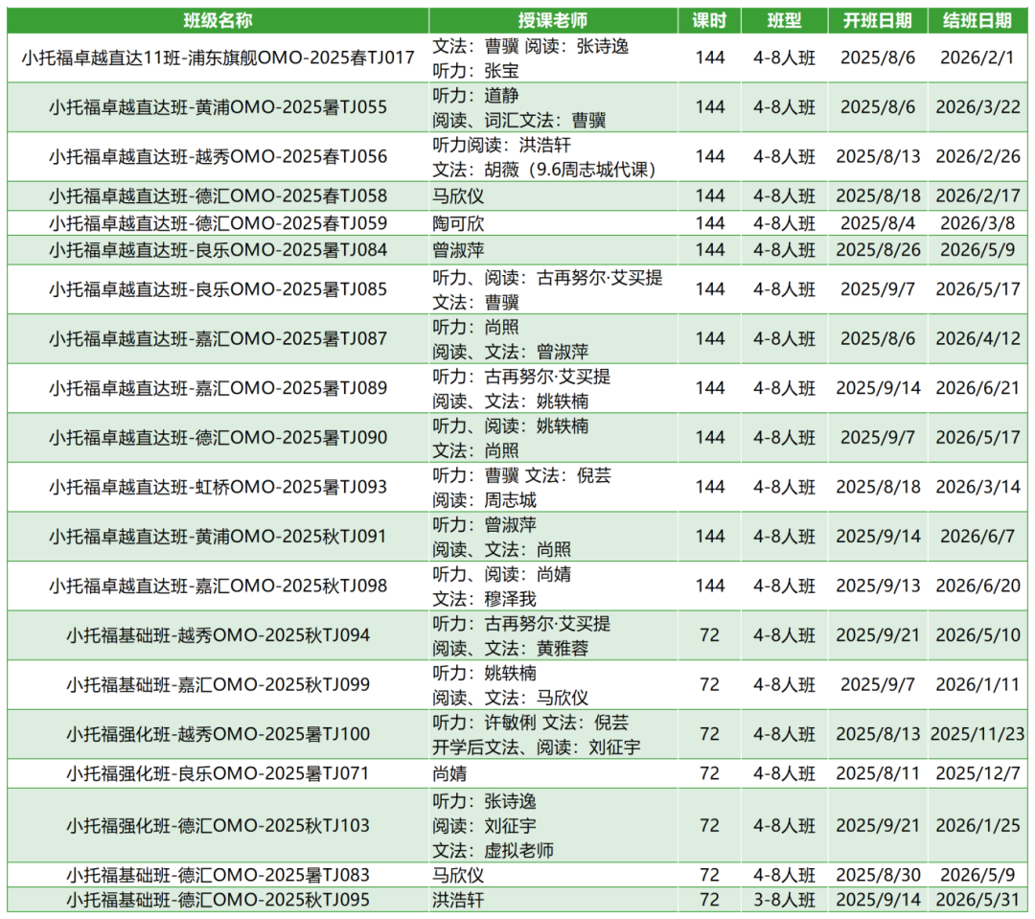
Task: Click the 授课老师 column header
Action: 553,20
